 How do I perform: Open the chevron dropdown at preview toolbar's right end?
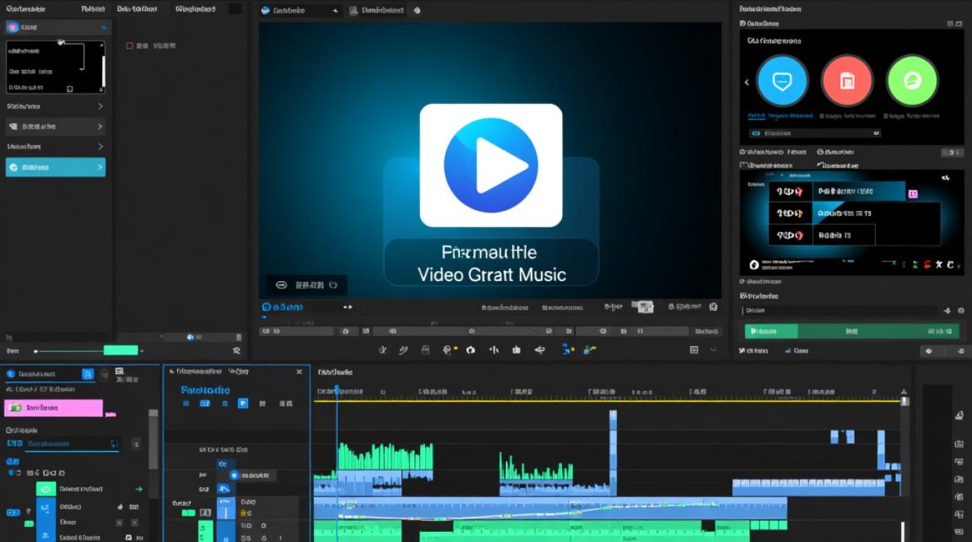tap(714, 350)
